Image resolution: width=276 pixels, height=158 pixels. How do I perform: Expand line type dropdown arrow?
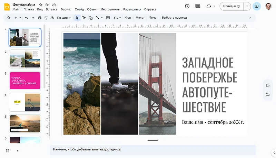[x=102, y=18]
